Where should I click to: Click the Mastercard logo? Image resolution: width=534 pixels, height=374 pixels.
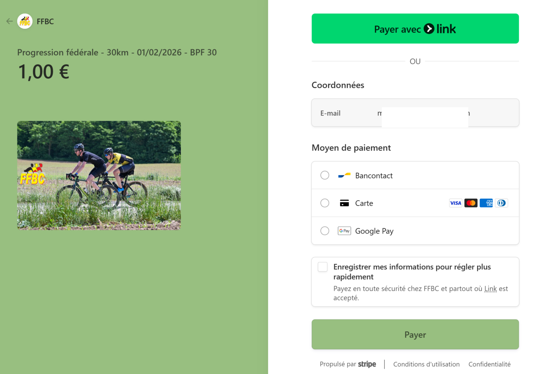point(471,203)
